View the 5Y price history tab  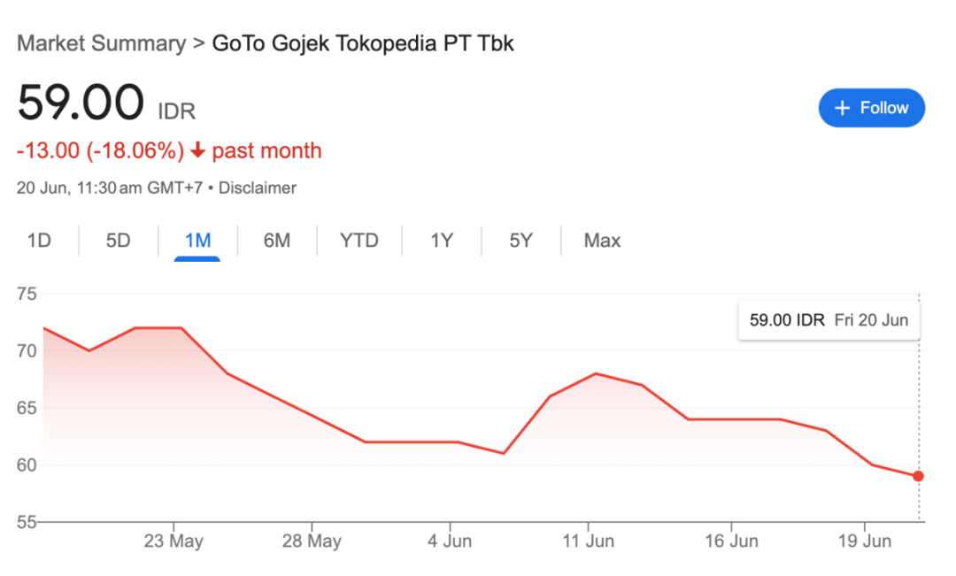pos(520,241)
